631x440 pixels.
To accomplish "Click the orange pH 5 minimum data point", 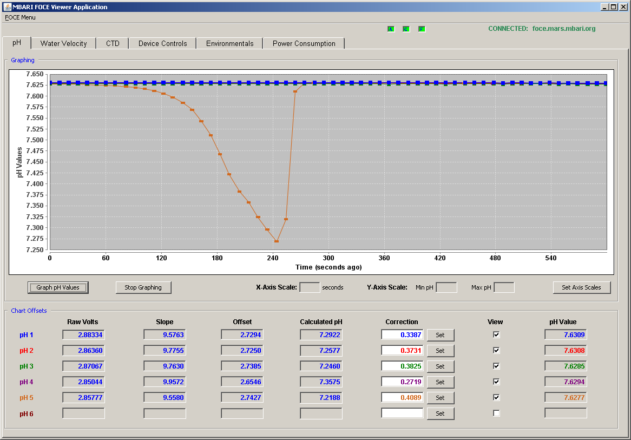I will click(277, 241).
